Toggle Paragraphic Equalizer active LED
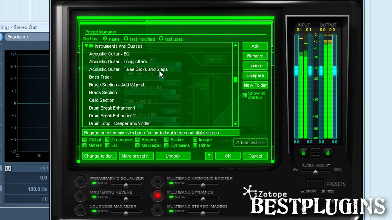This screenshot has width=392, height=220. pyautogui.click(x=94, y=183)
